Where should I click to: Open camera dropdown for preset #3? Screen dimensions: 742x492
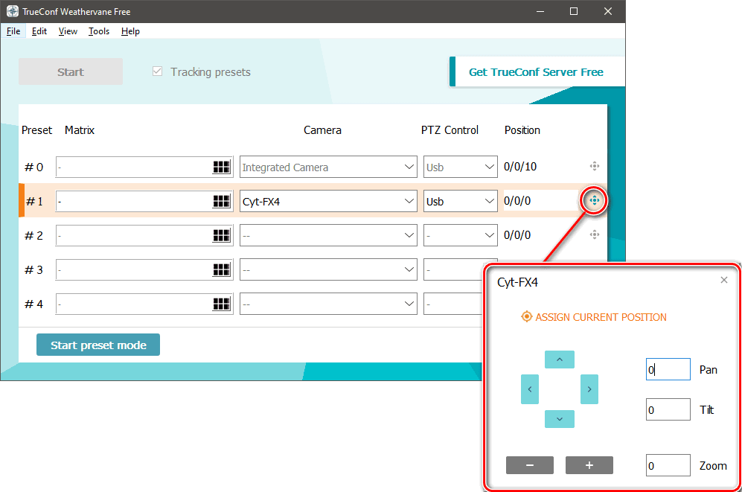click(x=328, y=269)
